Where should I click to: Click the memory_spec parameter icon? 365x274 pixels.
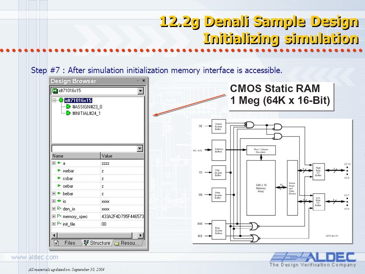point(59,216)
